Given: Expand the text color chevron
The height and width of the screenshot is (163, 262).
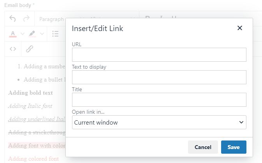Looking at the screenshot, I should pos(22,34).
